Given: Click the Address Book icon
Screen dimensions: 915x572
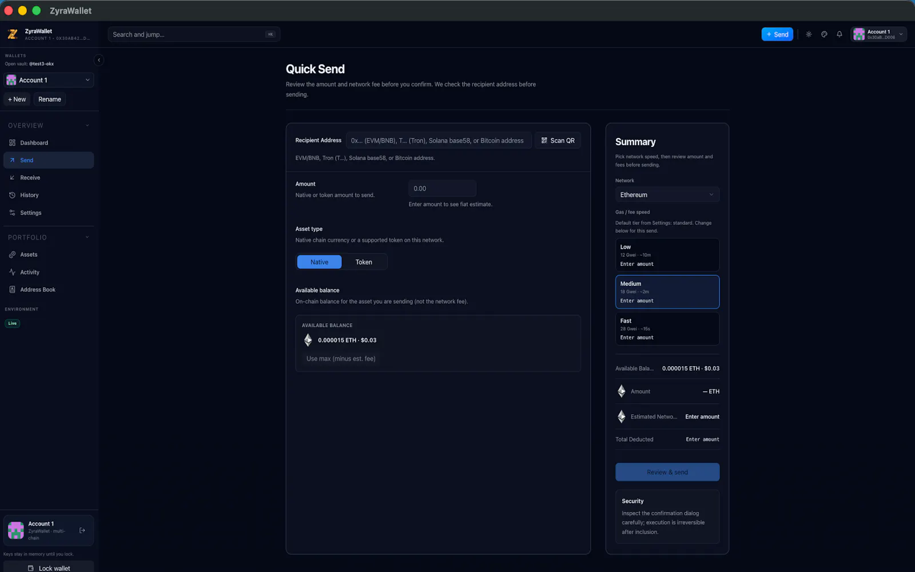Looking at the screenshot, I should pos(12,289).
